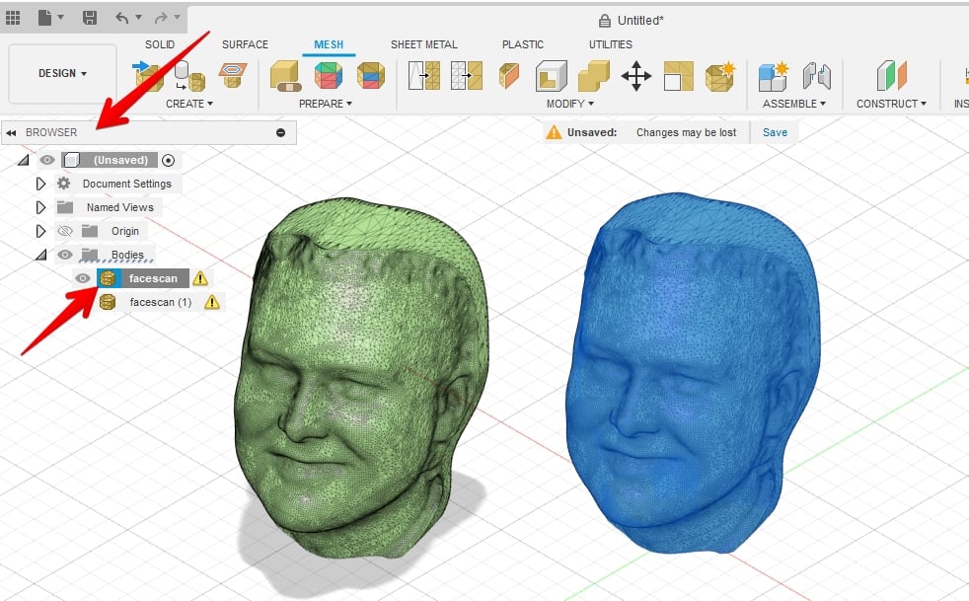Click the File document icon
969x601 pixels.
click(44, 18)
